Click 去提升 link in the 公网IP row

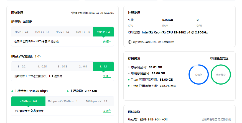pos(107,41)
